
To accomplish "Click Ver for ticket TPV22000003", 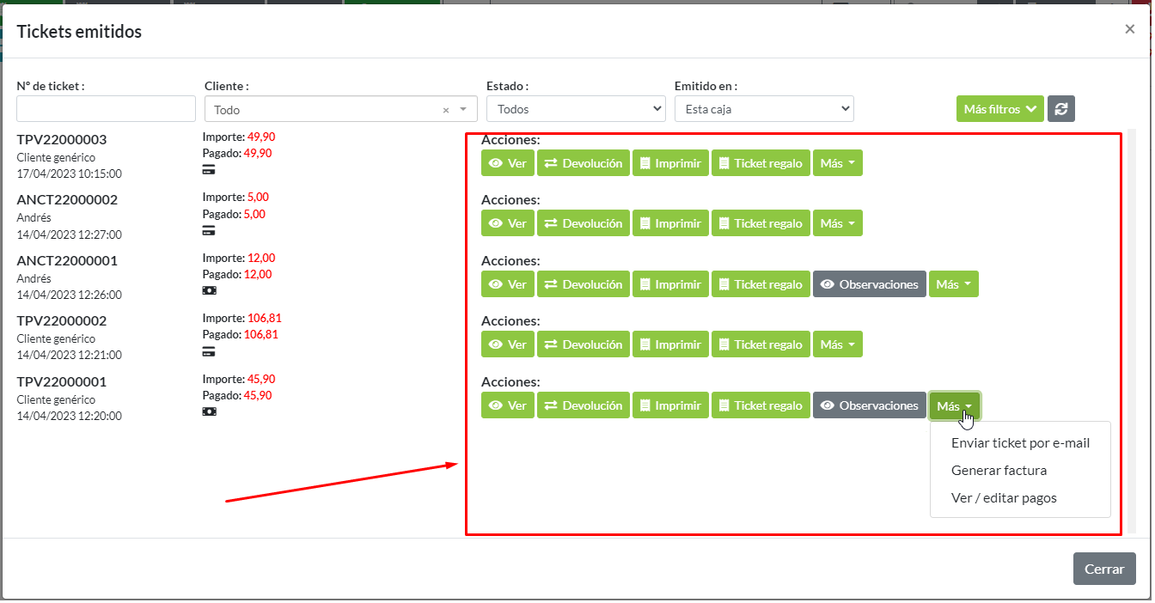I will coord(507,163).
